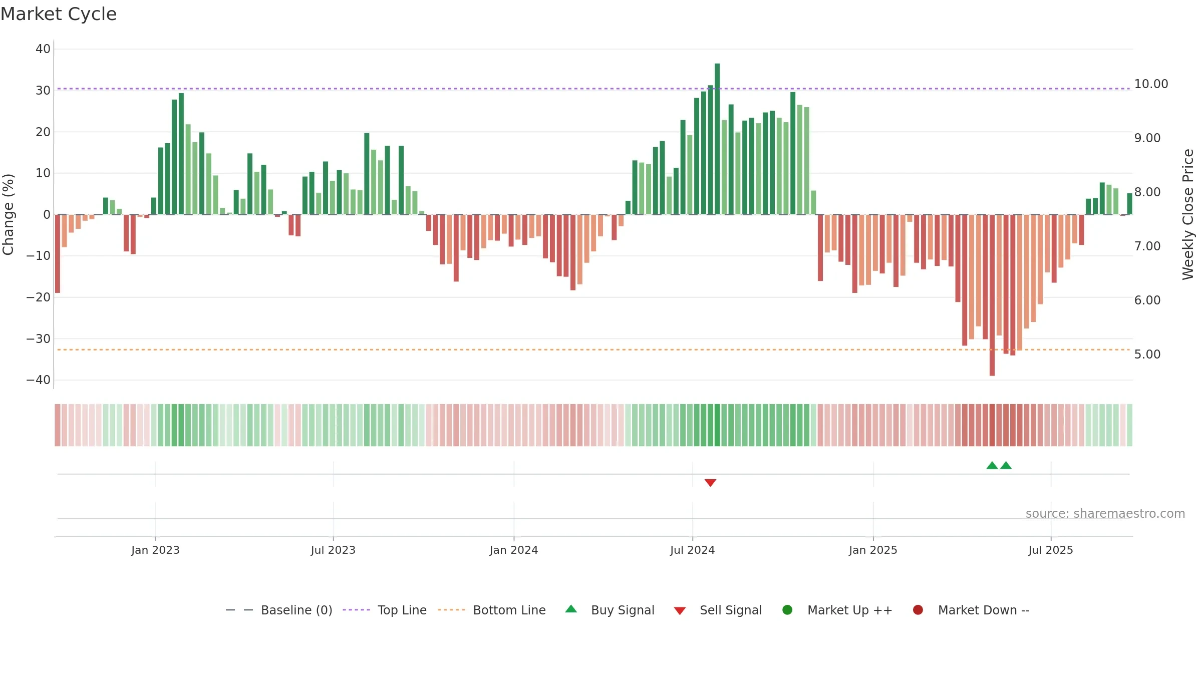This screenshot has width=1202, height=676.
Task: Click the first green buy signal marker in 2025
Action: (992, 465)
